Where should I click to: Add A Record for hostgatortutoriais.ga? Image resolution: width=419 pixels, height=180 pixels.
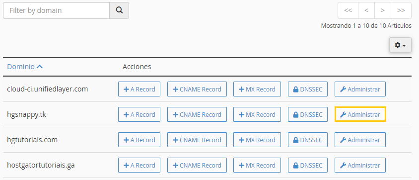(x=139, y=165)
